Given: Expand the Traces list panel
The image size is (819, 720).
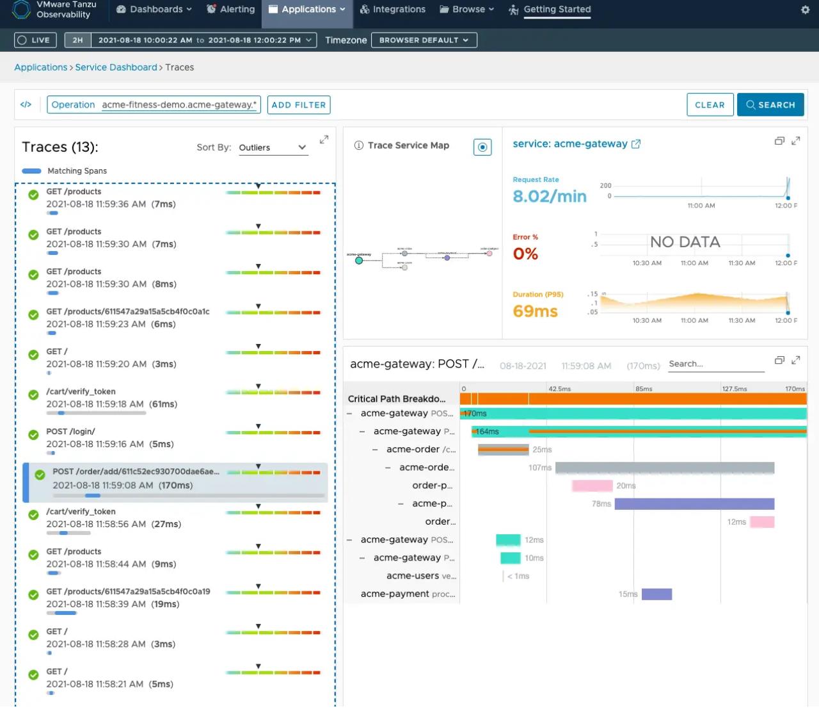Looking at the screenshot, I should (x=324, y=140).
